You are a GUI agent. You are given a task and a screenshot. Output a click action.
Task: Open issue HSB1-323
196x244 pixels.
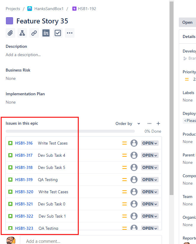click(x=24, y=228)
